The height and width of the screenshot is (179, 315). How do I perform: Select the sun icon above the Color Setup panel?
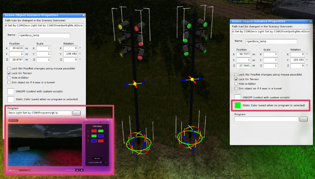tap(86, 120)
